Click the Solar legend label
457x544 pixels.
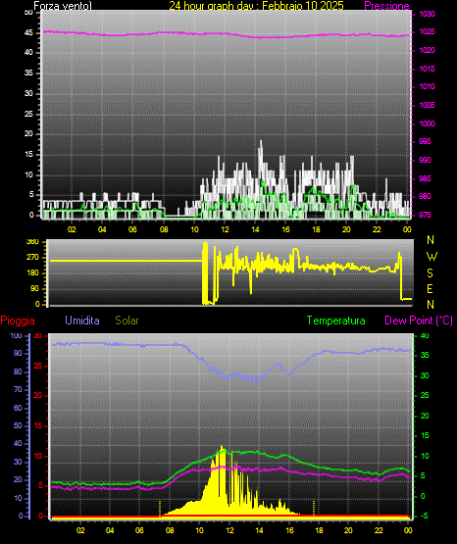coord(127,321)
